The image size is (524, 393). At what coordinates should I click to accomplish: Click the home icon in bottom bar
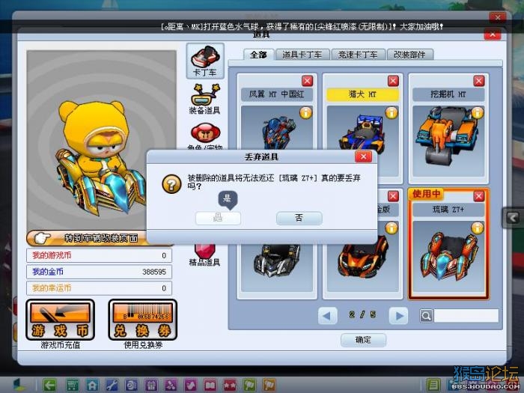(x=92, y=385)
